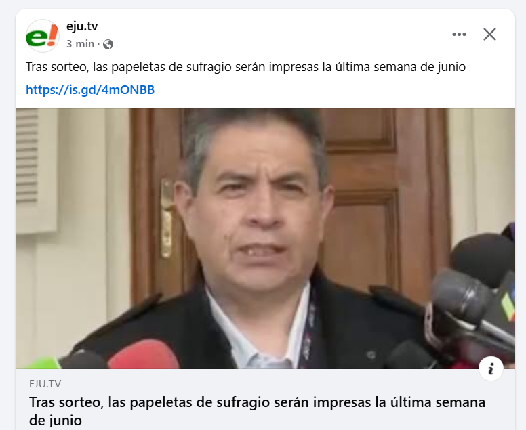Click the brass door handle in the photo
This screenshot has height=430, width=526.
pyautogui.click(x=166, y=218)
